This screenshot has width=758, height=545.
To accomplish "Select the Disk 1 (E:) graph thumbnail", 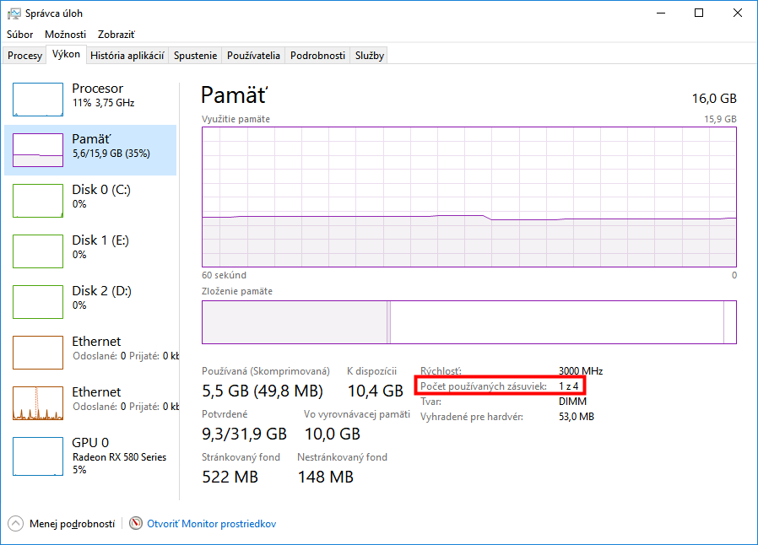I will click(38, 251).
